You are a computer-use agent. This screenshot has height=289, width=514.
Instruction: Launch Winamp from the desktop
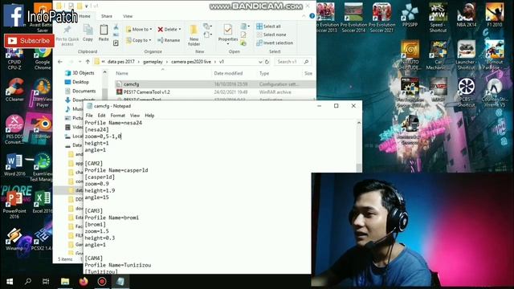pyautogui.click(x=14, y=239)
